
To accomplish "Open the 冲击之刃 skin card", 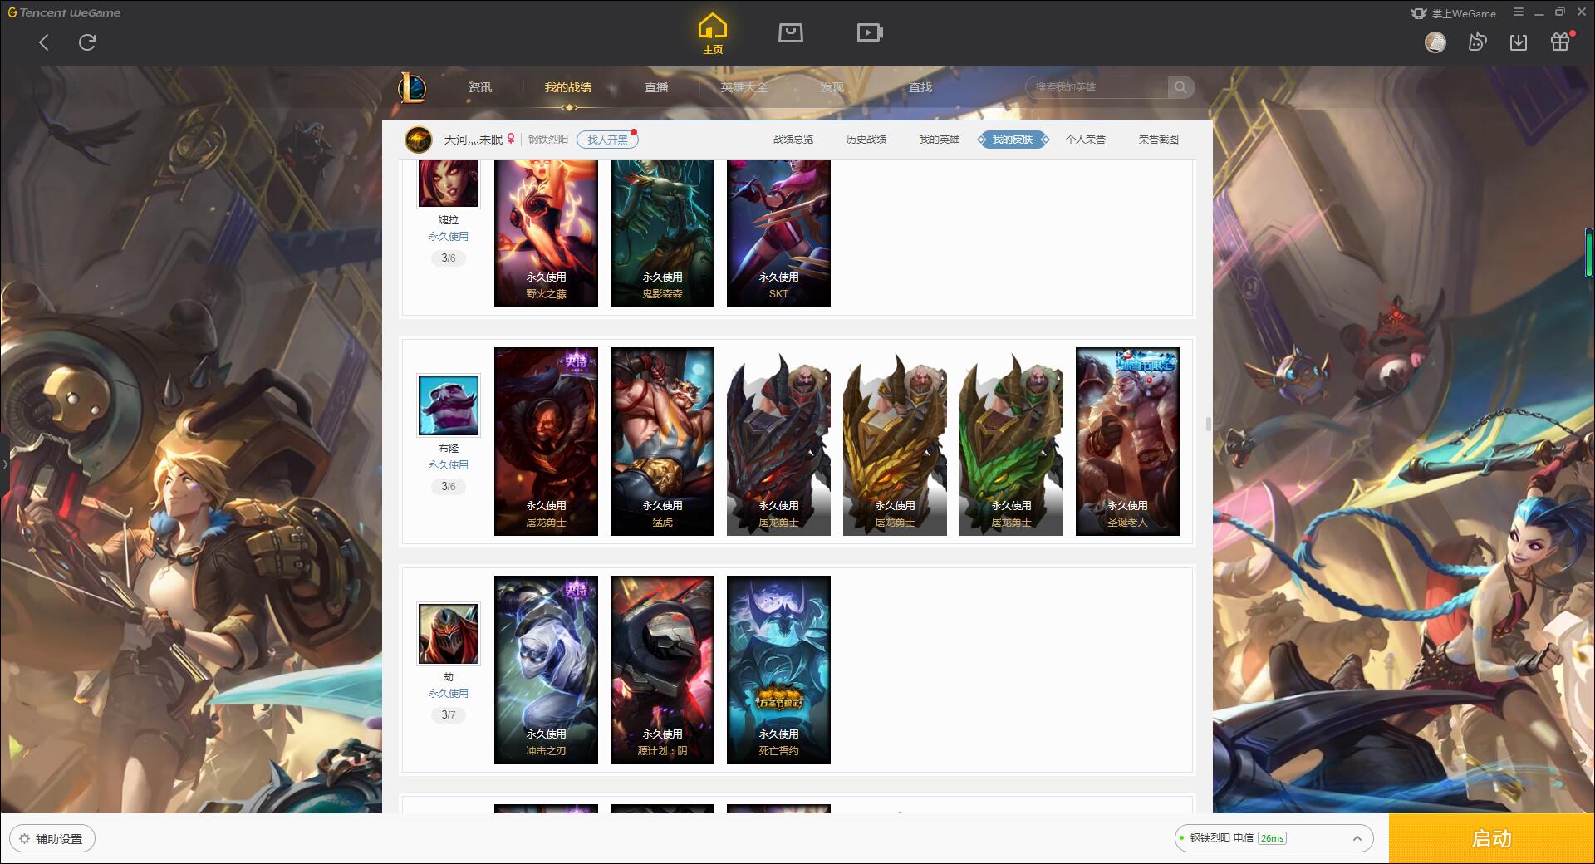I will point(546,670).
